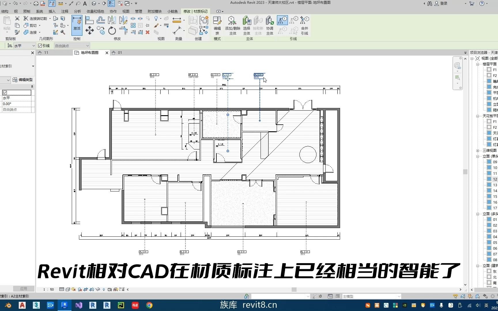
Task: Click the Cut (scissors) clipboard icon
Action: pyautogui.click(x=17, y=18)
